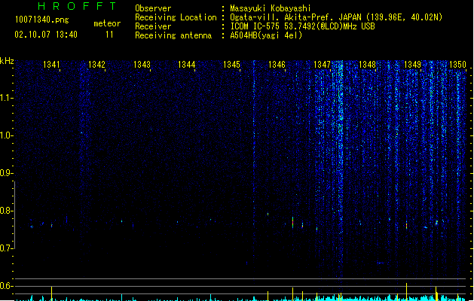Click the 0.9 kHz axis label
This screenshot has height=301, width=474.
point(7,173)
